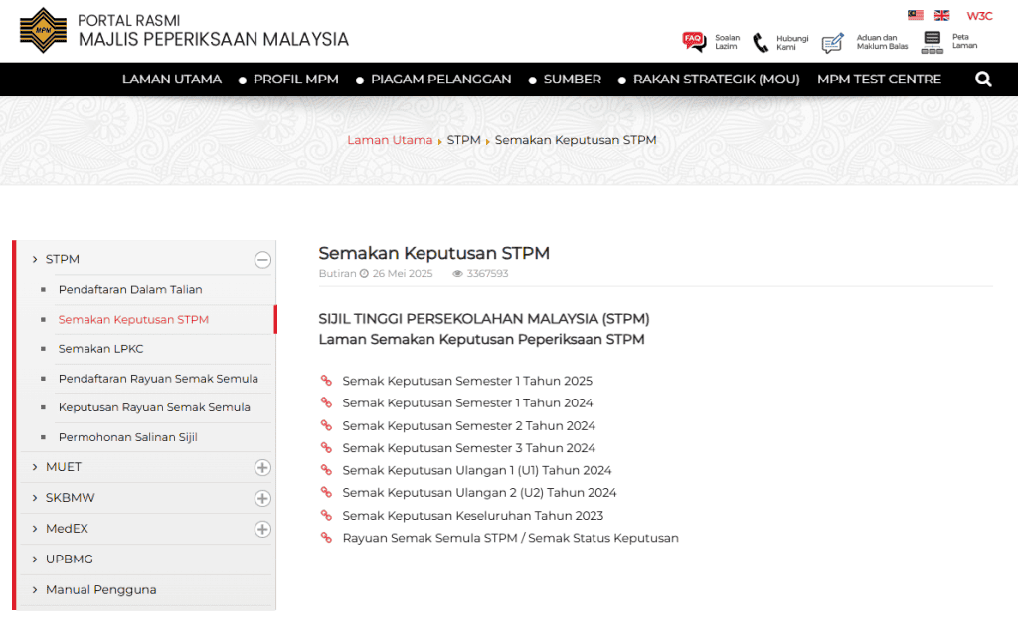Open the PROFIL MPM menu

[x=296, y=80]
